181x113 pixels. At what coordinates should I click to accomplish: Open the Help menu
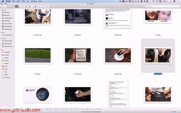coord(40,1)
